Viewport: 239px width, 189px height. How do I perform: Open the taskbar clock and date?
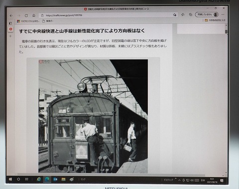(212, 181)
